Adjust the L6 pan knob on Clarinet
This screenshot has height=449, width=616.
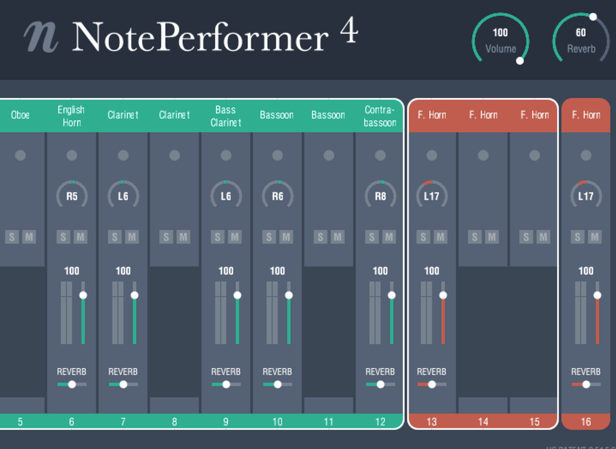(123, 195)
